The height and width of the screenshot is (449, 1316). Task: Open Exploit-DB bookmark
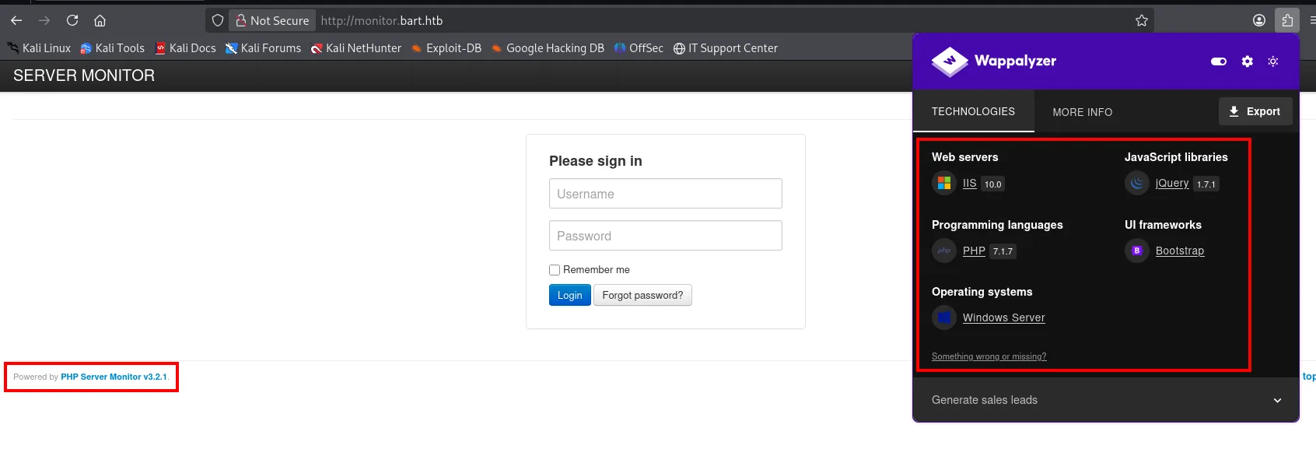click(446, 48)
